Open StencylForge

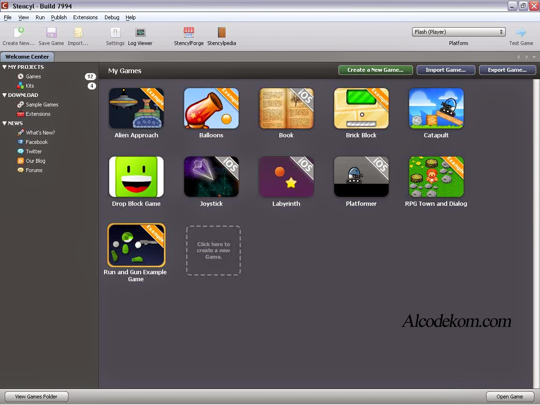188,36
